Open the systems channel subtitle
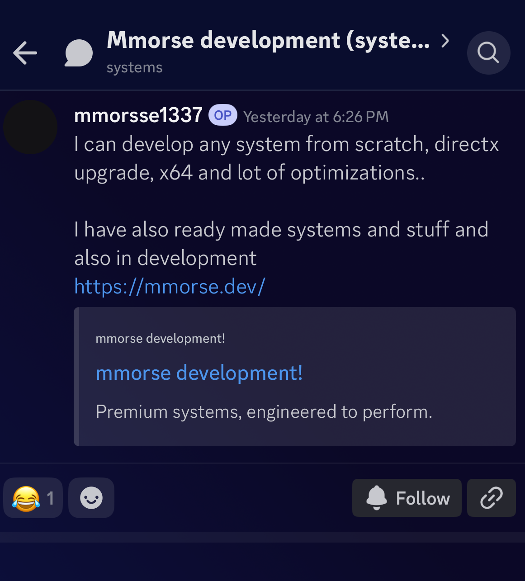Screen dimensions: 525x581 (x=135, y=67)
